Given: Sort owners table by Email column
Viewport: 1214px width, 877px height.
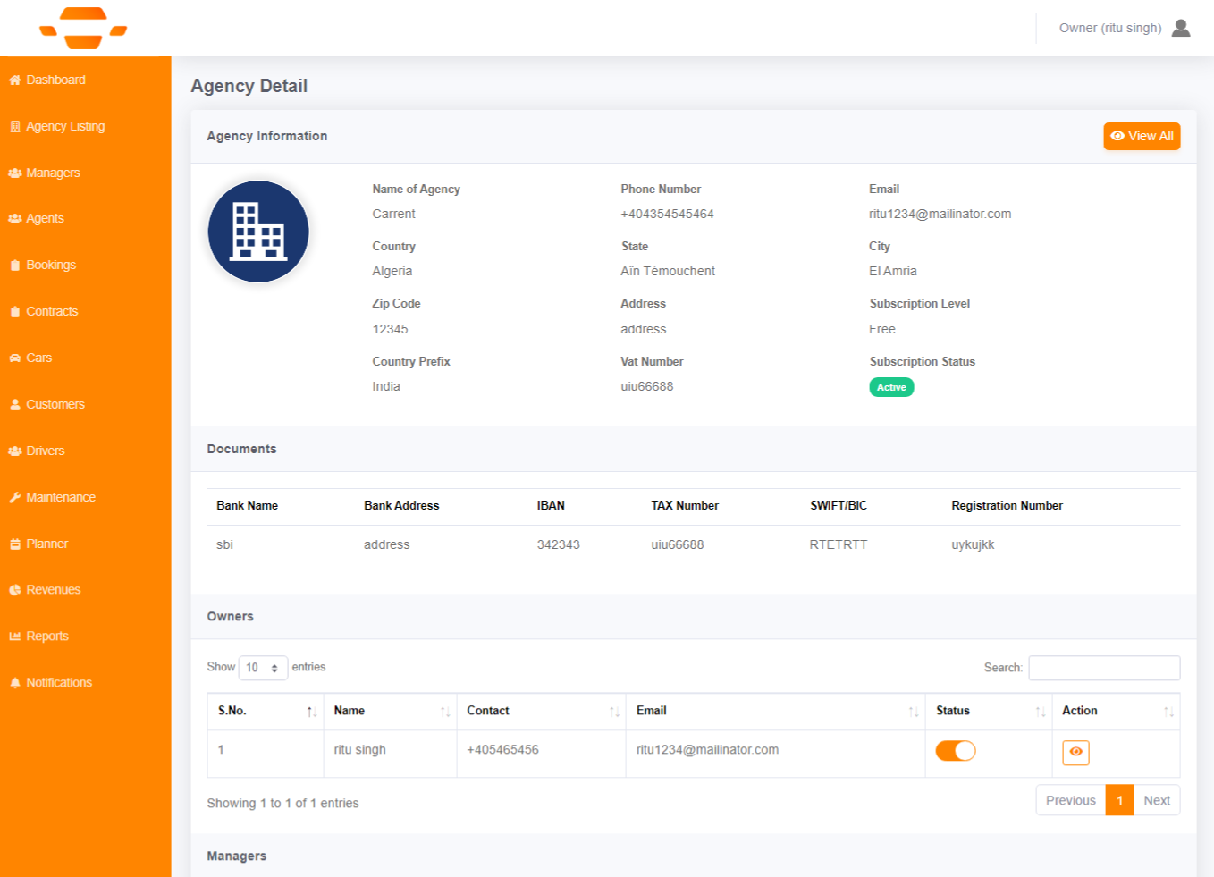Looking at the screenshot, I should [x=774, y=711].
